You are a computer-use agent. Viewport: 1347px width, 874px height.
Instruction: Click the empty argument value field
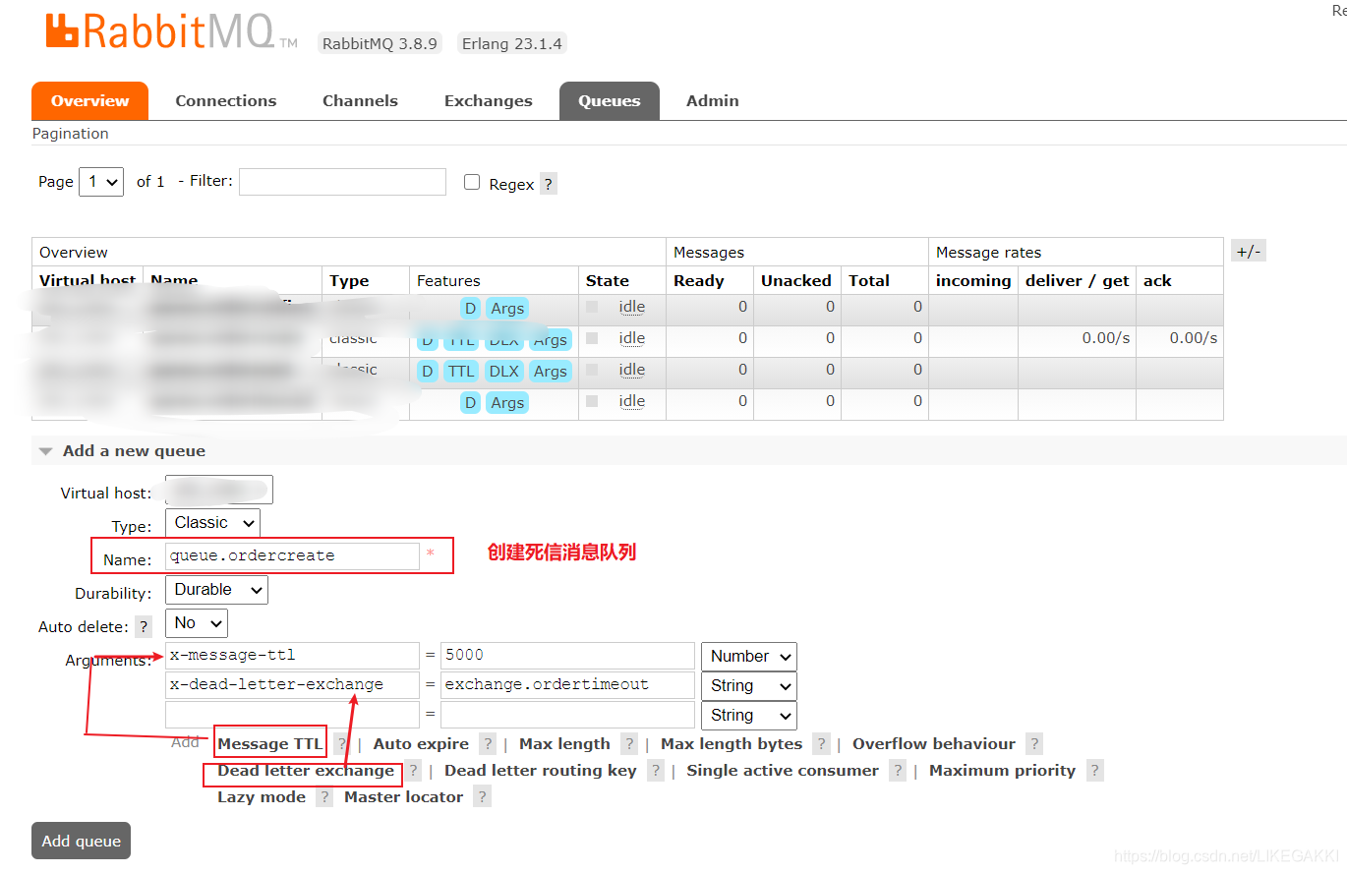pyautogui.click(x=567, y=714)
